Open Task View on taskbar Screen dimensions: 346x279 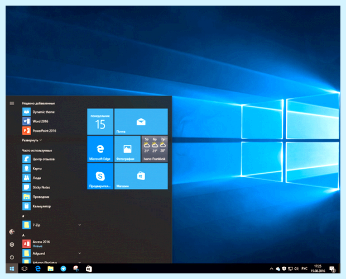pos(25,268)
